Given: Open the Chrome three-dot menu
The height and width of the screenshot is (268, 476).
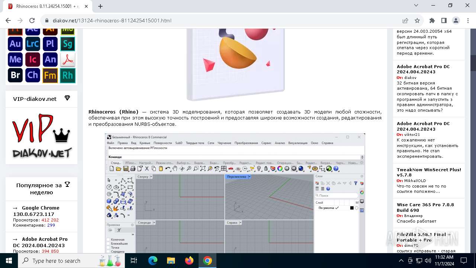Looking at the screenshot, I should click(x=468, y=20).
